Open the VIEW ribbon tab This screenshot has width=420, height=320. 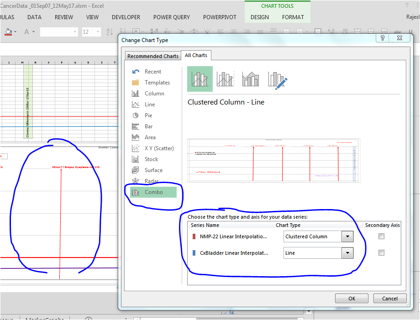pyautogui.click(x=92, y=17)
